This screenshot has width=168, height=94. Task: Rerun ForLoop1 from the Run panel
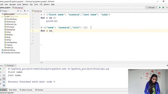(x=1, y=69)
